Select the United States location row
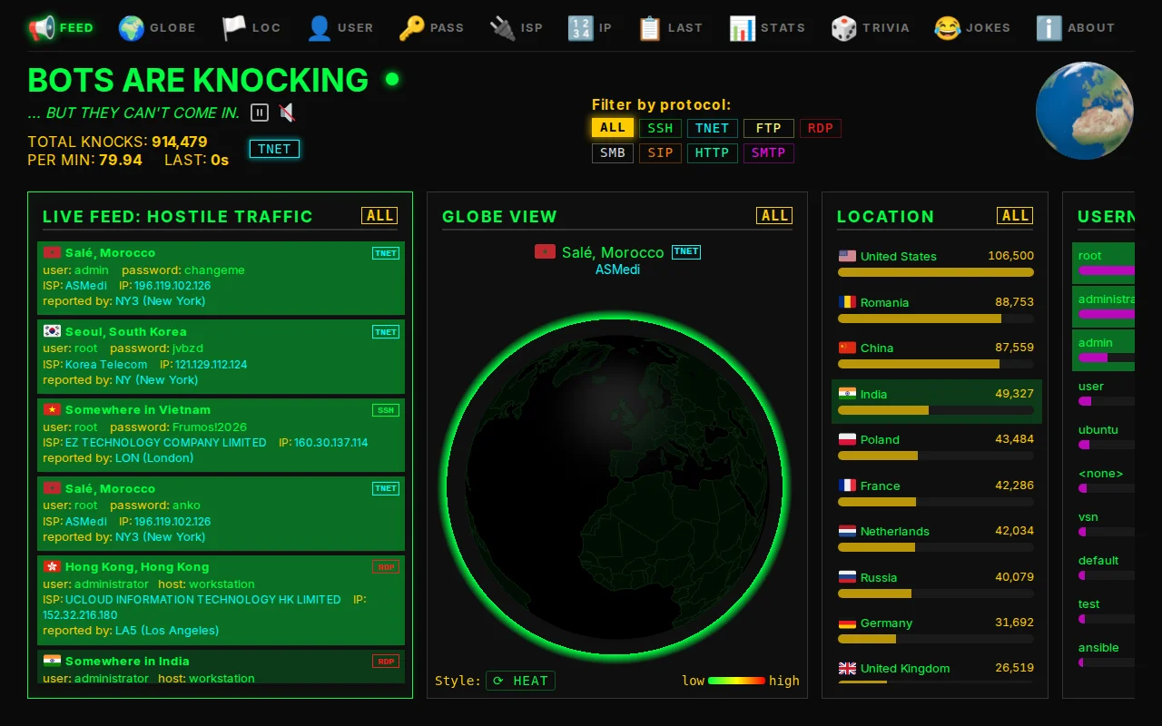 pos(936,263)
